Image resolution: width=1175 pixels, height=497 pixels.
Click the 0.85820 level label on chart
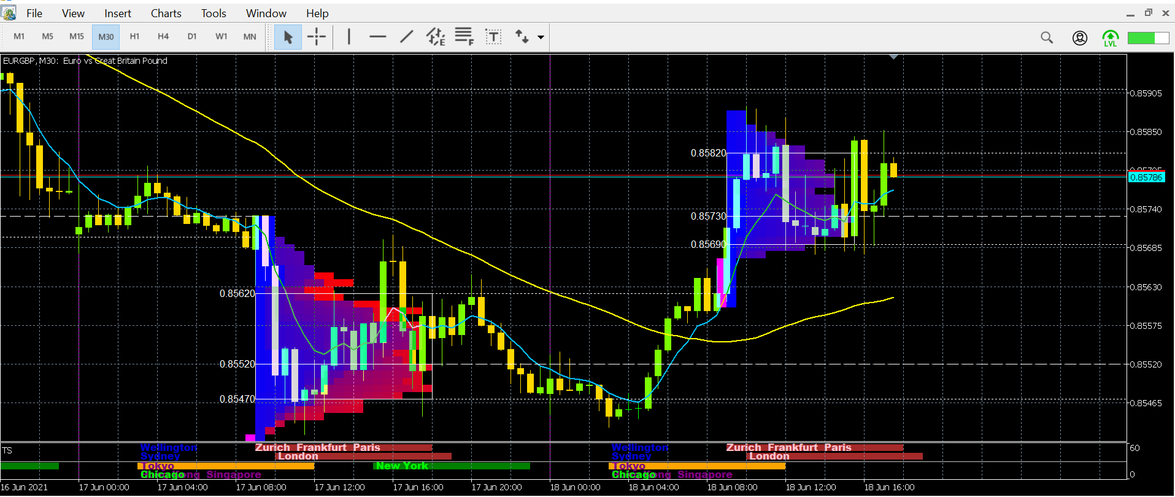tap(709, 153)
